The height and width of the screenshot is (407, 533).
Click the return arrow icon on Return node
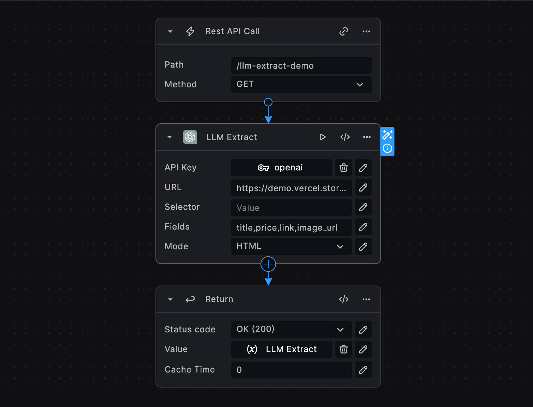click(190, 299)
